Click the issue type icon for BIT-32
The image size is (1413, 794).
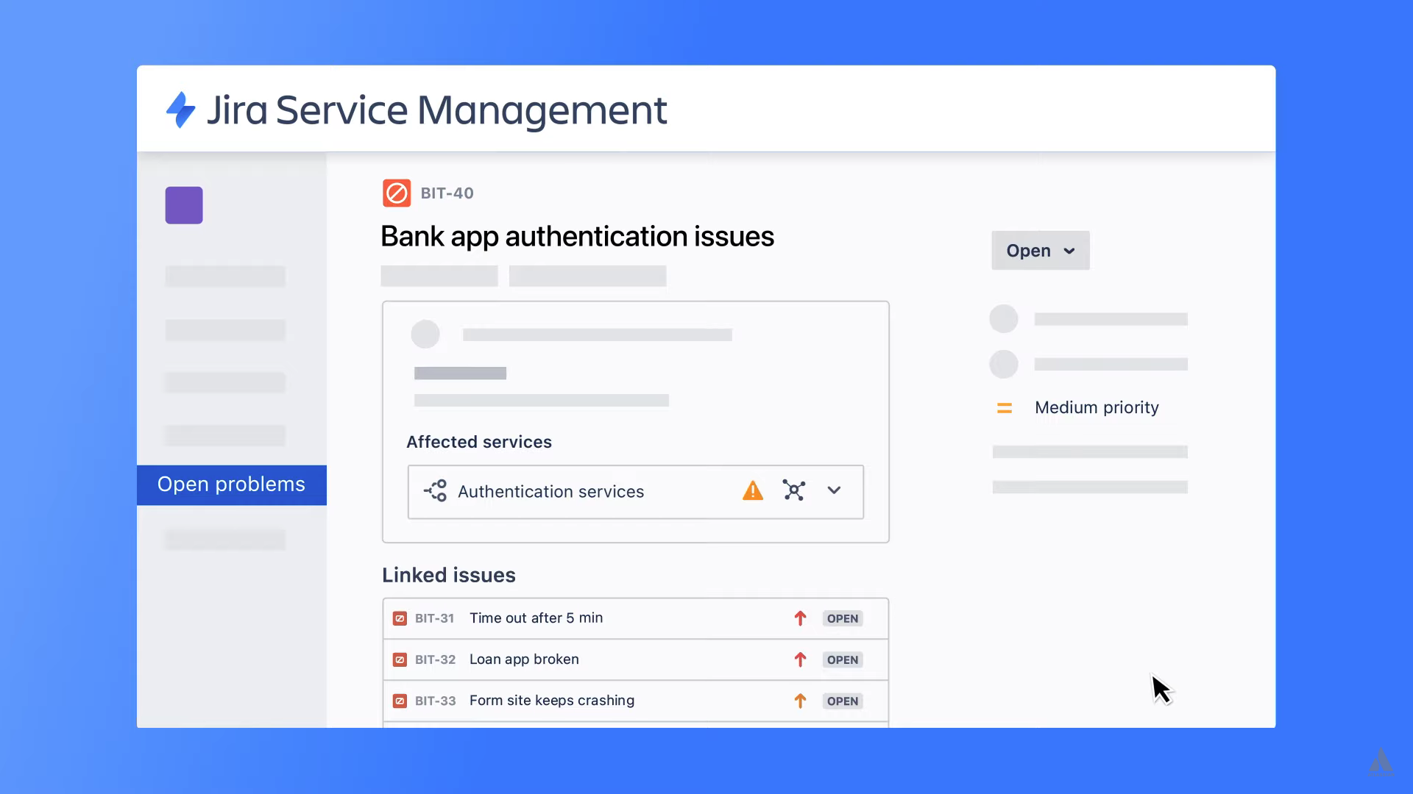pos(400,659)
